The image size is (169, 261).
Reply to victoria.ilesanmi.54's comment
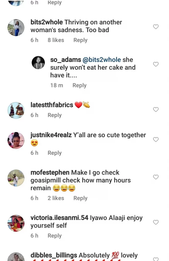54,236
